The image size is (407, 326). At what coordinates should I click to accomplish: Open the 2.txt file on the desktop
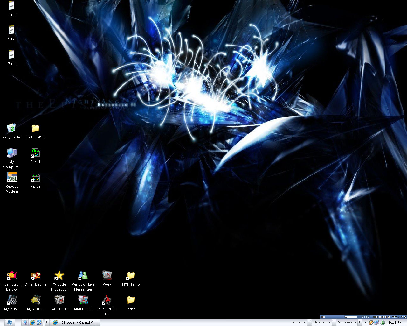(x=12, y=33)
